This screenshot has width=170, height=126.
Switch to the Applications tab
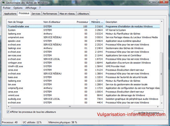coord(10,14)
